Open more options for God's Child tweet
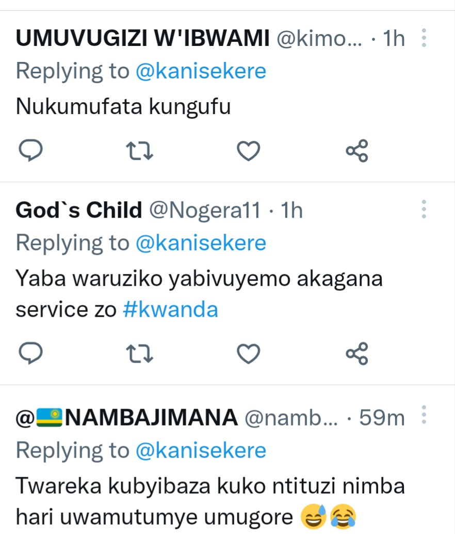 (424, 209)
